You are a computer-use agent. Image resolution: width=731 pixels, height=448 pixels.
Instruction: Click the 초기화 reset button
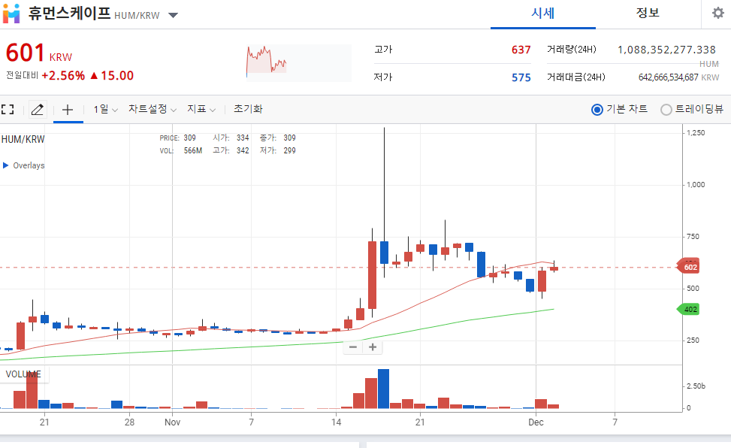248,109
